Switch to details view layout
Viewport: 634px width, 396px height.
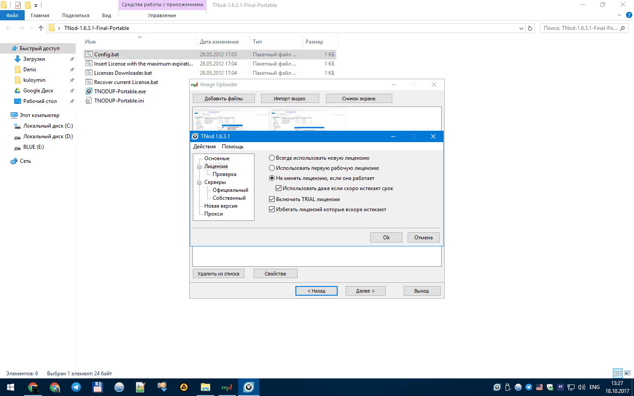point(618,373)
